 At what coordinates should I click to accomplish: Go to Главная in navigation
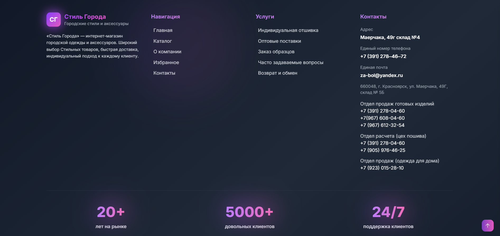(163, 30)
